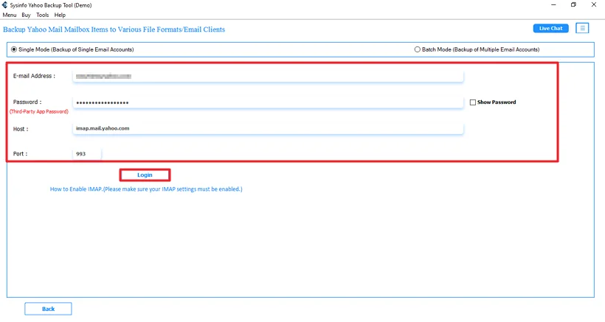Edit the Port field showing 993
Screen dimensions: 605x322
point(87,154)
